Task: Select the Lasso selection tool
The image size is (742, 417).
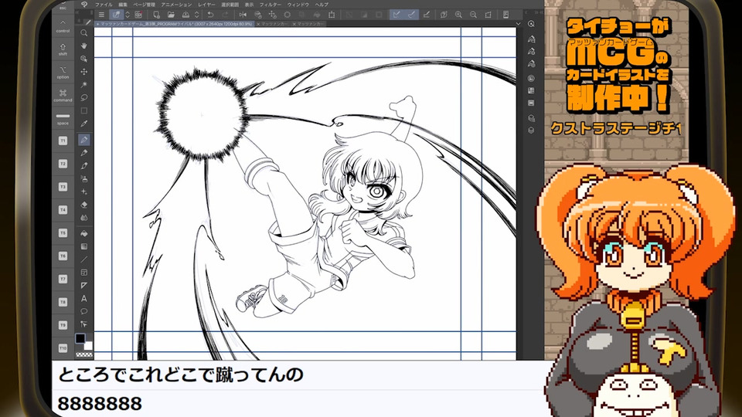Action: [x=83, y=97]
